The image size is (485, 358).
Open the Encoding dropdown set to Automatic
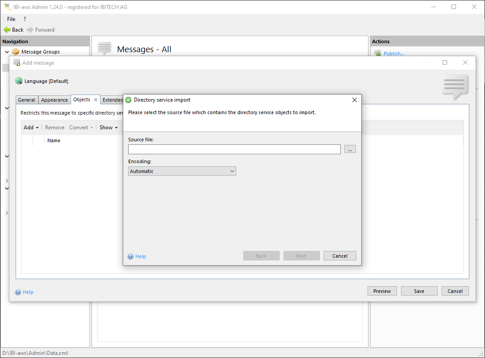[x=182, y=171]
